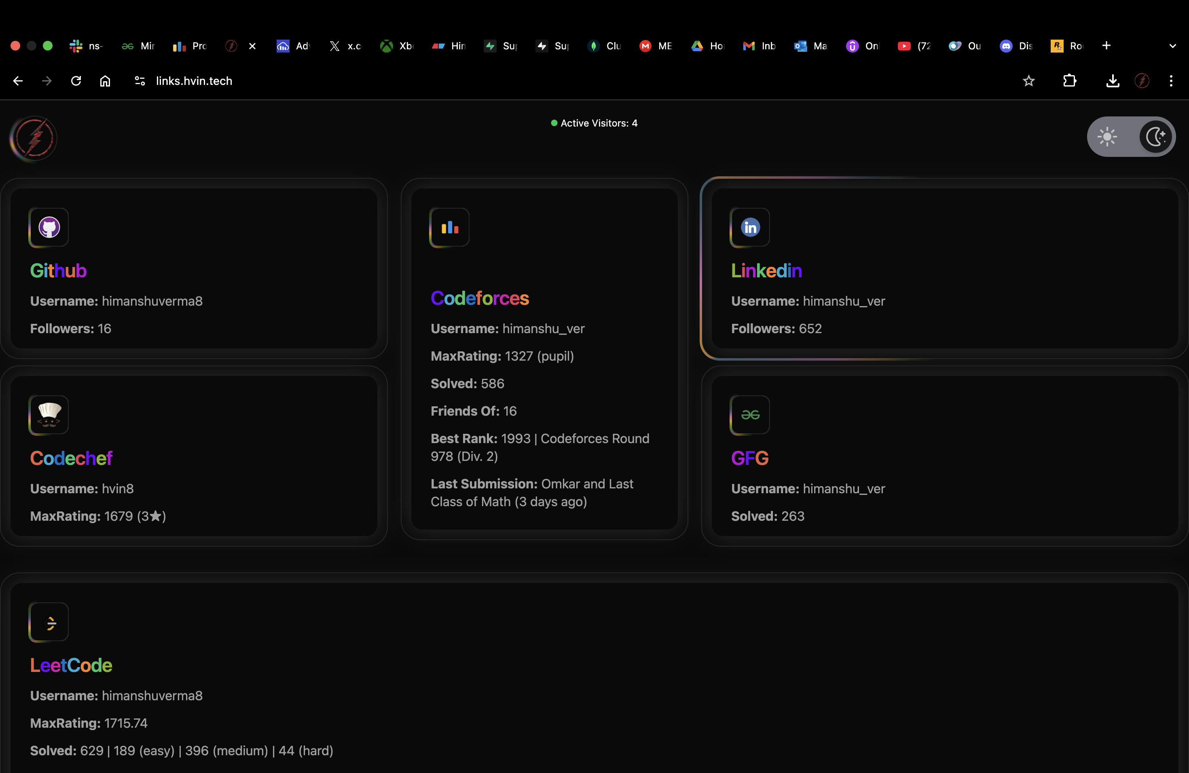Open browser downloads
This screenshot has width=1189, height=773.
point(1113,81)
